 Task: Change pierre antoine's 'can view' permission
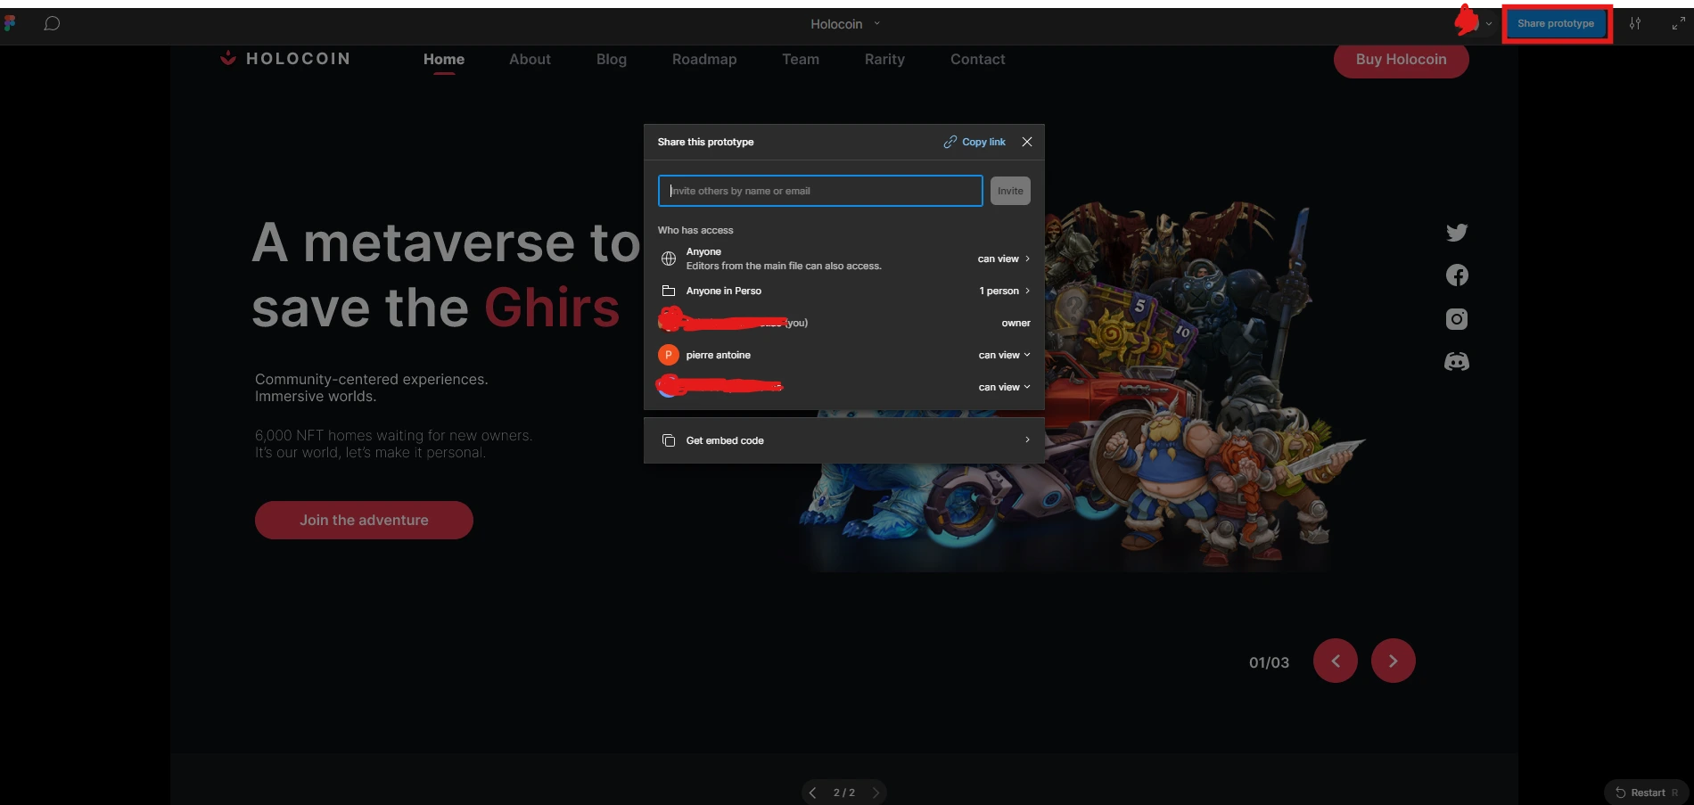tap(1005, 355)
